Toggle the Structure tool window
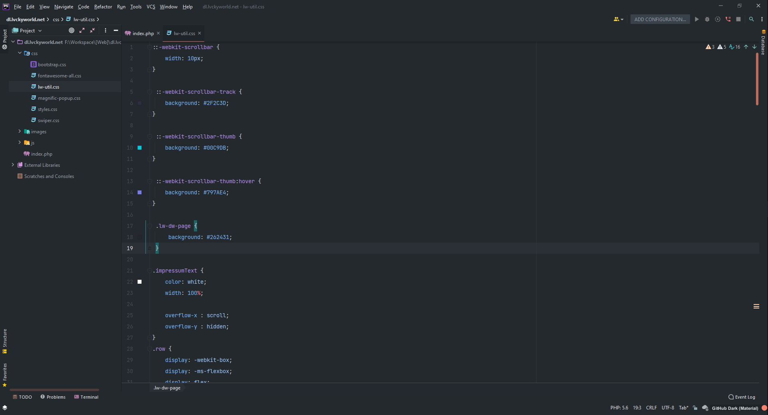The width and height of the screenshot is (768, 415). pos(5,341)
